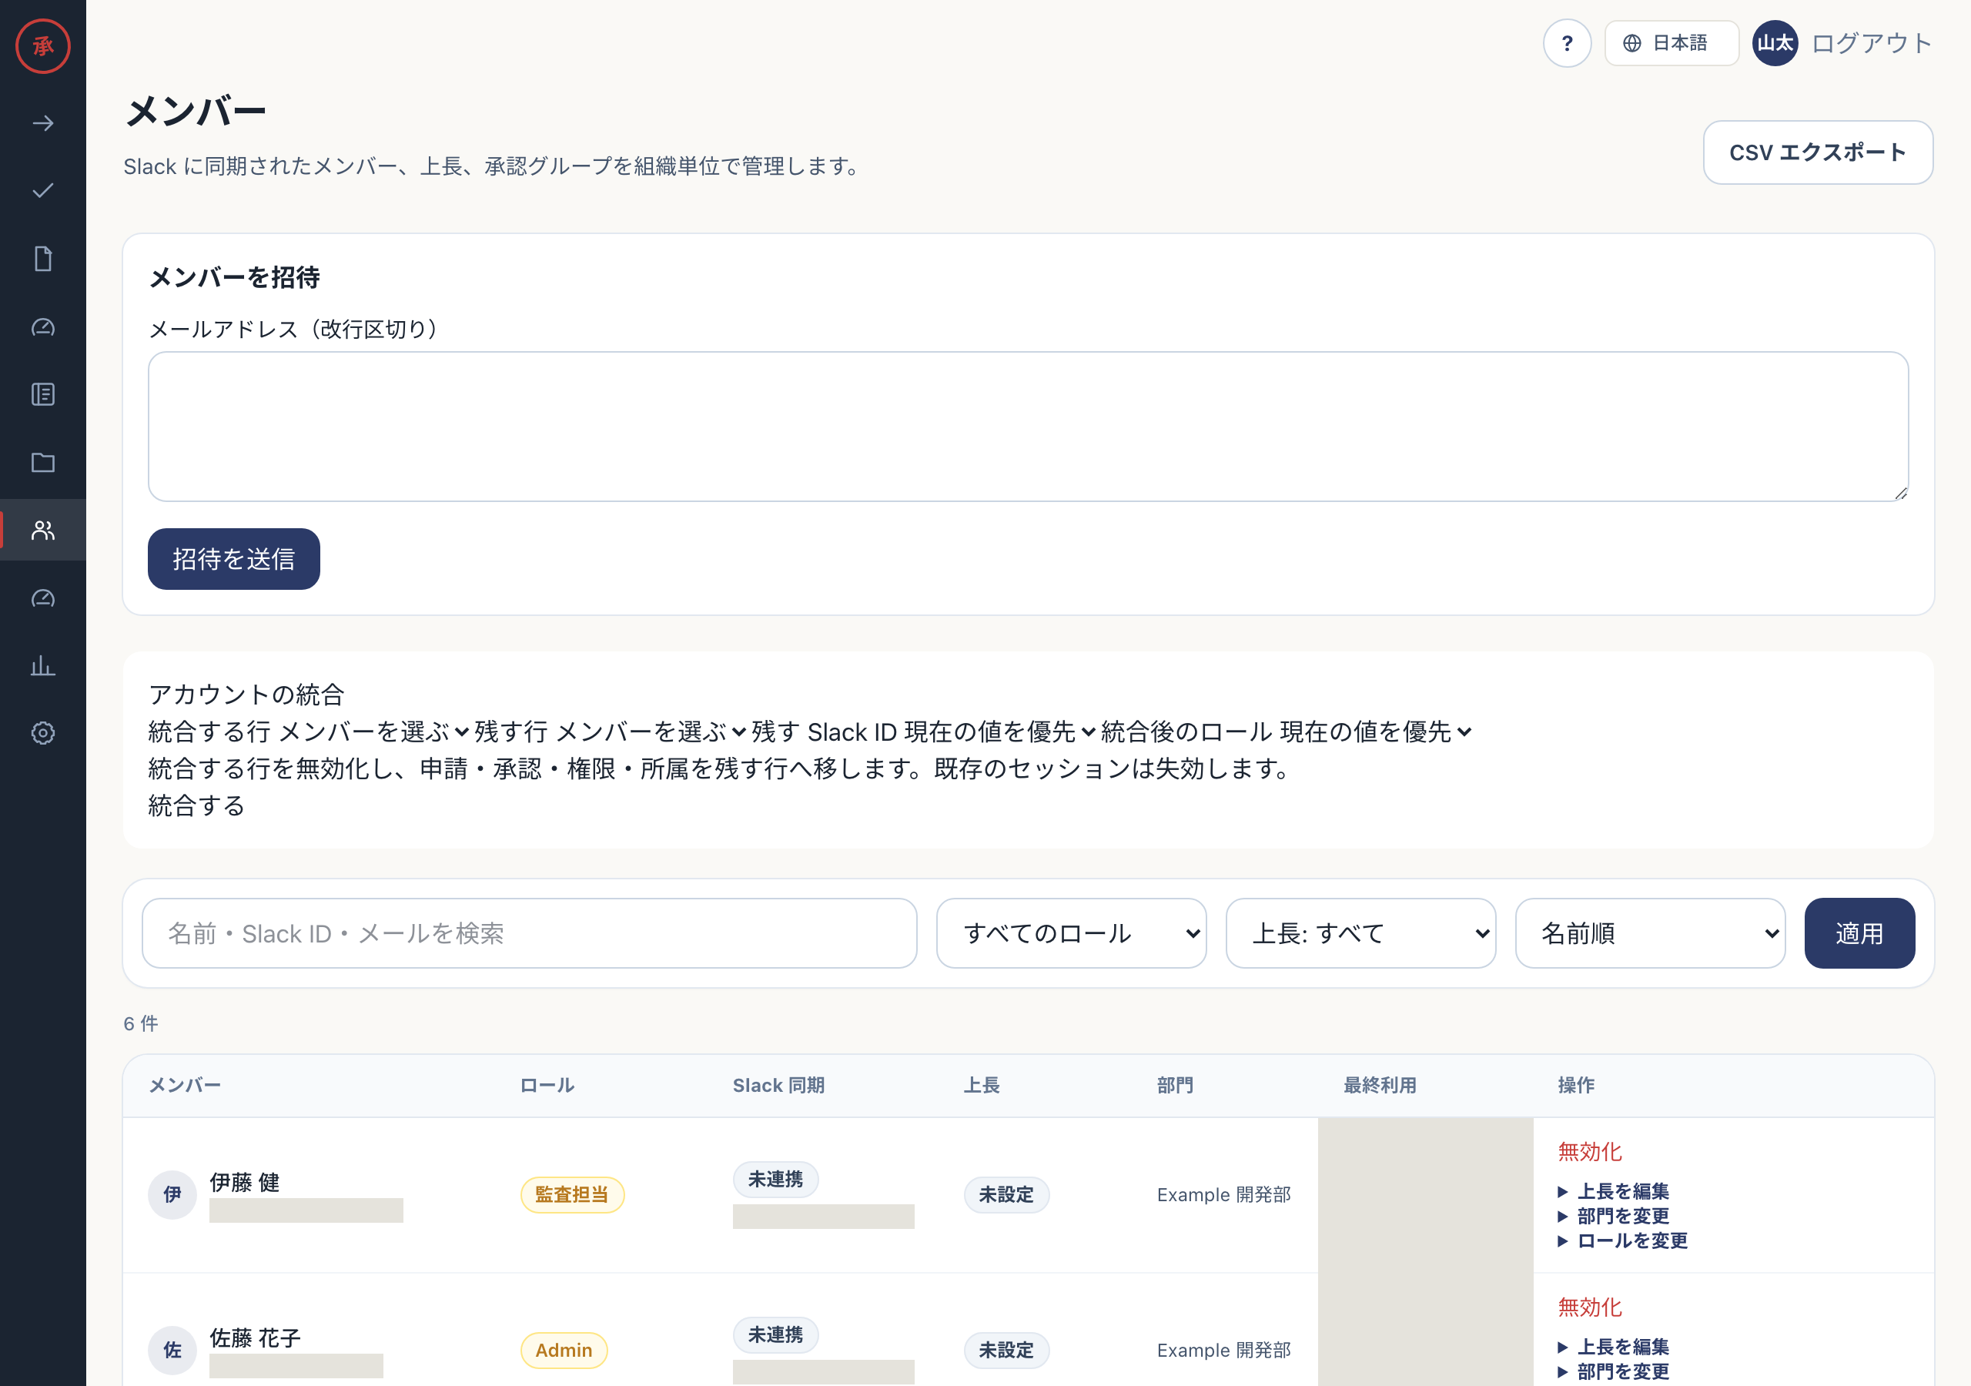Click the Admin role badge
Viewport: 1971px width, 1386px height.
[563, 1350]
